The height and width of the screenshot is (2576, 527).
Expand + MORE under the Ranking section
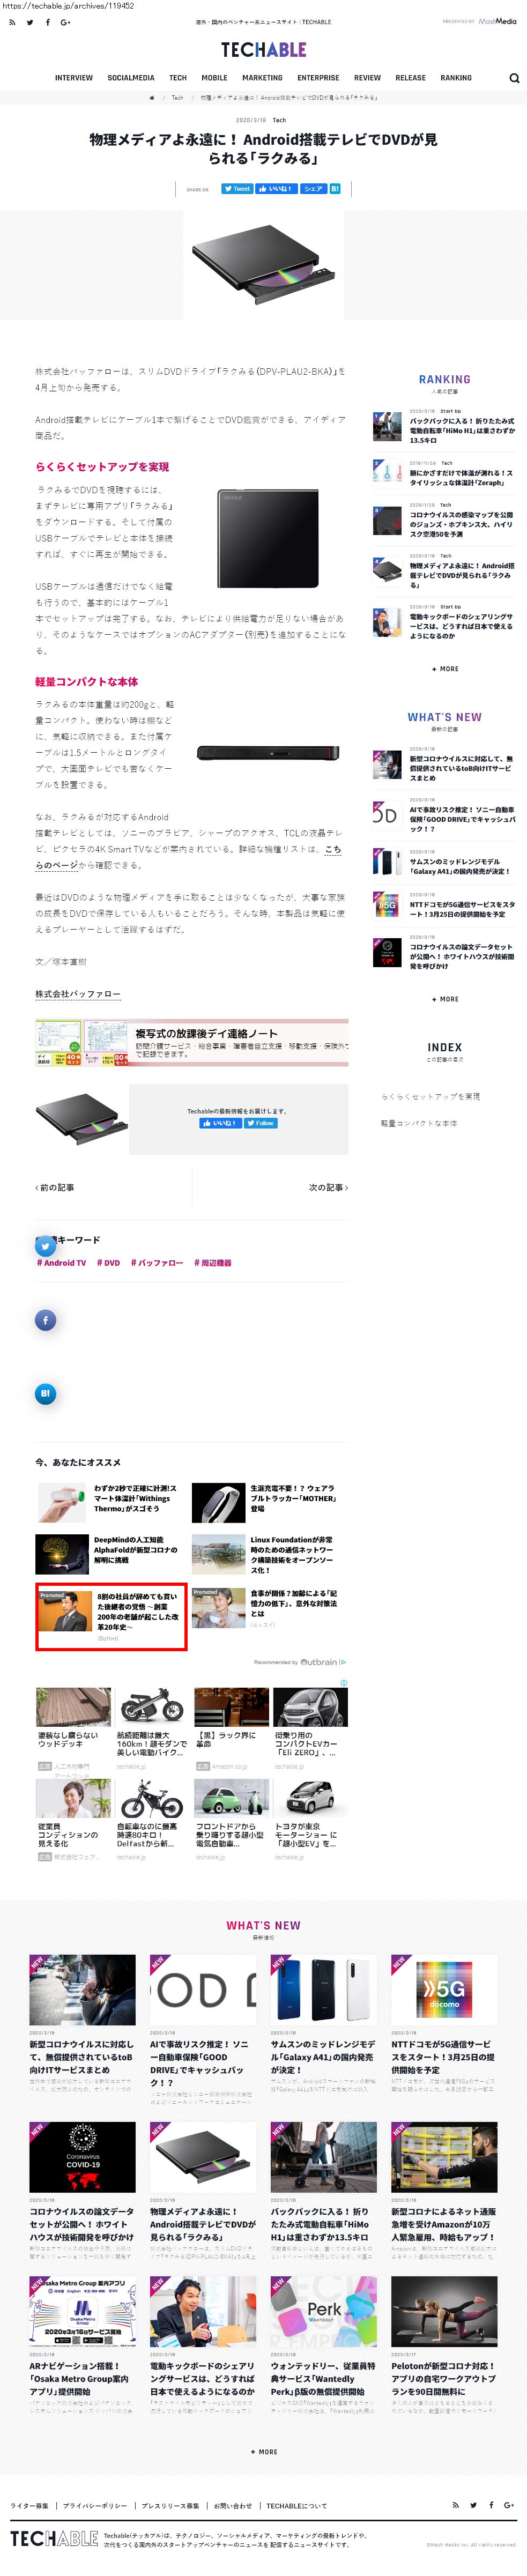point(445,669)
